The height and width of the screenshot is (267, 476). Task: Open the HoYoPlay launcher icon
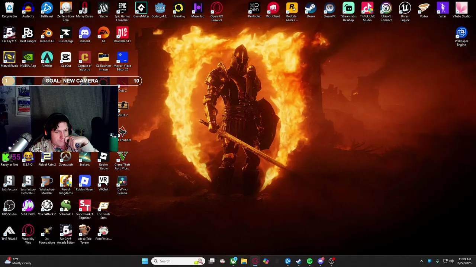[x=179, y=10]
